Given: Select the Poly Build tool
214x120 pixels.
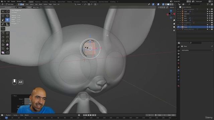Looking at the screenshot, I should pos(7,41).
